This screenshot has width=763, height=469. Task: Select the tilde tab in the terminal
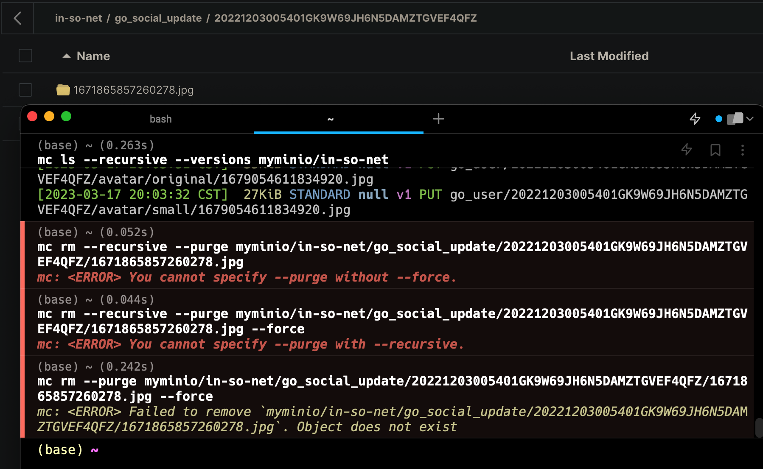[x=330, y=119]
